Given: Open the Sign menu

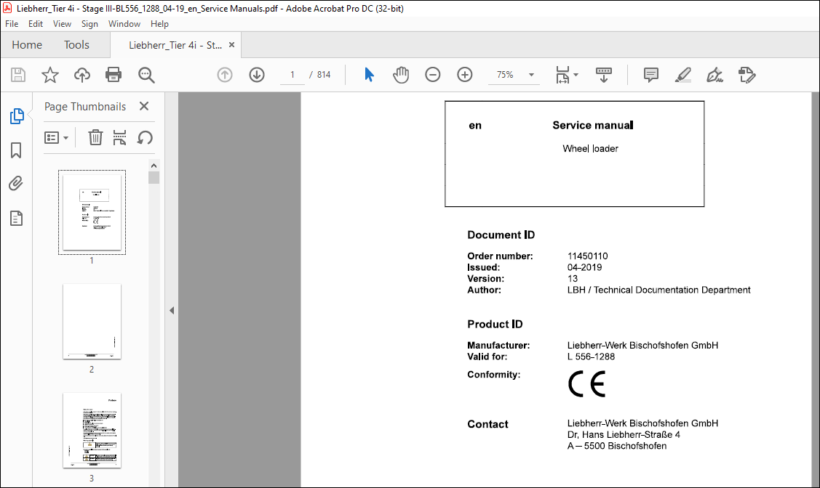Looking at the screenshot, I should [x=89, y=24].
